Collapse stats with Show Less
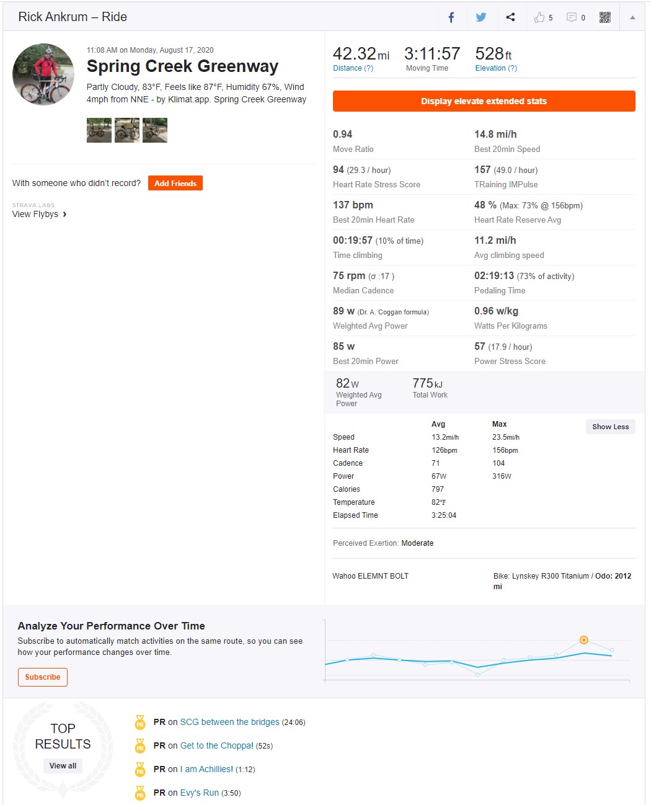The width and height of the screenshot is (651, 805). pyautogui.click(x=610, y=427)
